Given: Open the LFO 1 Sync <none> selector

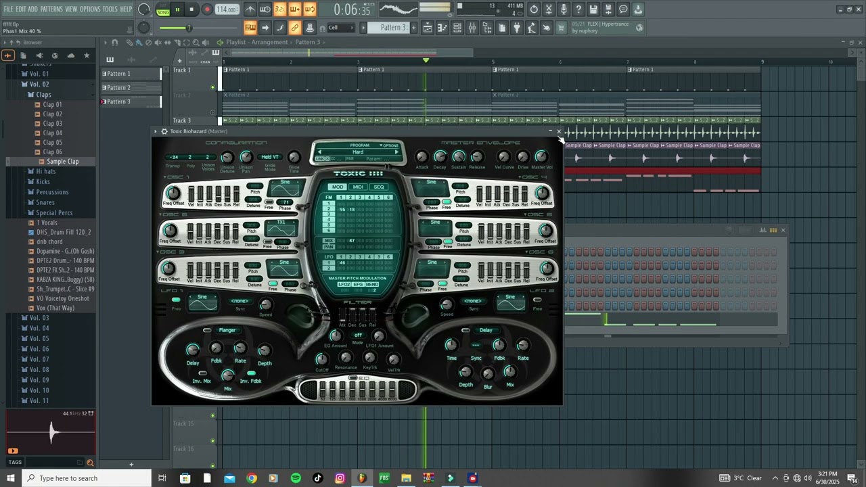Looking at the screenshot, I should click(240, 301).
